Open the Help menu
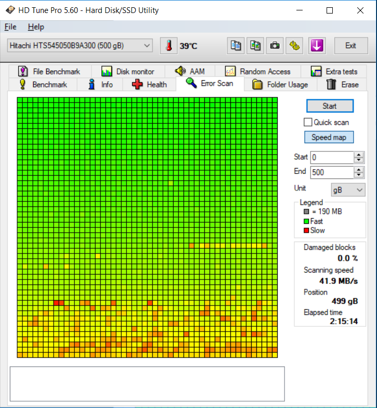377x408 pixels. (x=36, y=27)
